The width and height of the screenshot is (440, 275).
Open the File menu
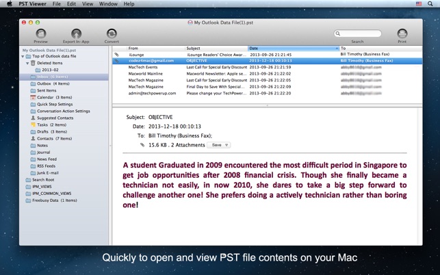pos(56,3)
